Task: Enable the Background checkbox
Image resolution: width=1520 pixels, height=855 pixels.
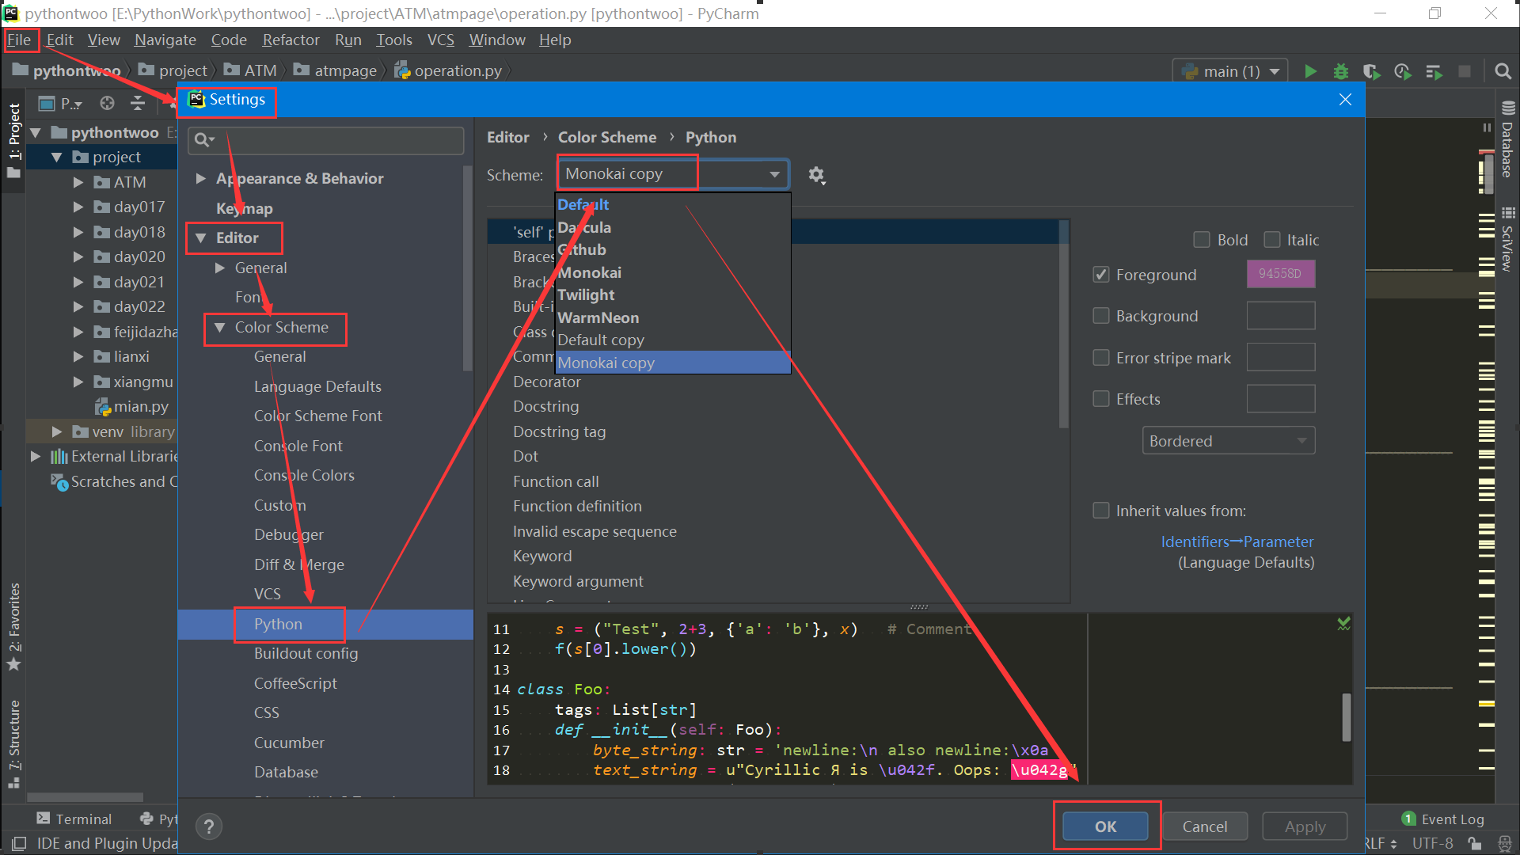Action: click(1100, 316)
